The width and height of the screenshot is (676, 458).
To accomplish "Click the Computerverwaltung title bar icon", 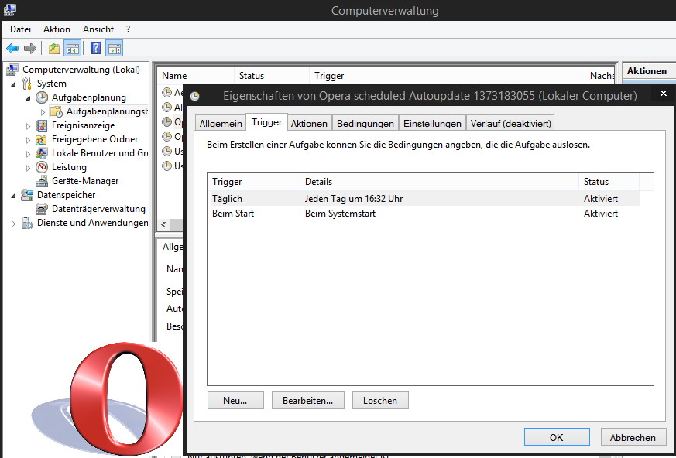I will tap(9, 9).
